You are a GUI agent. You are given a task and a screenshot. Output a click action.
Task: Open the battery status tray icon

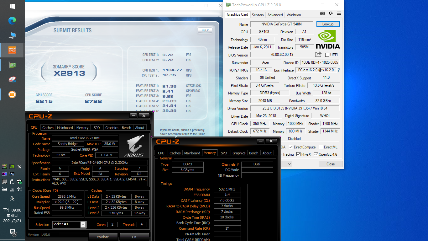click(x=4, y=189)
